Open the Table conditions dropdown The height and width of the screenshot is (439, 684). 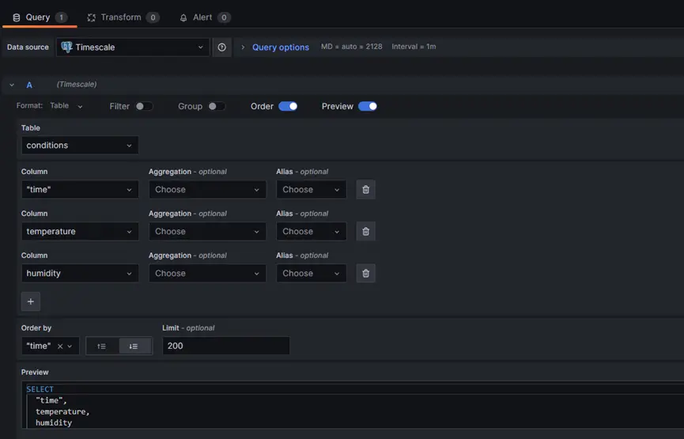click(x=80, y=146)
